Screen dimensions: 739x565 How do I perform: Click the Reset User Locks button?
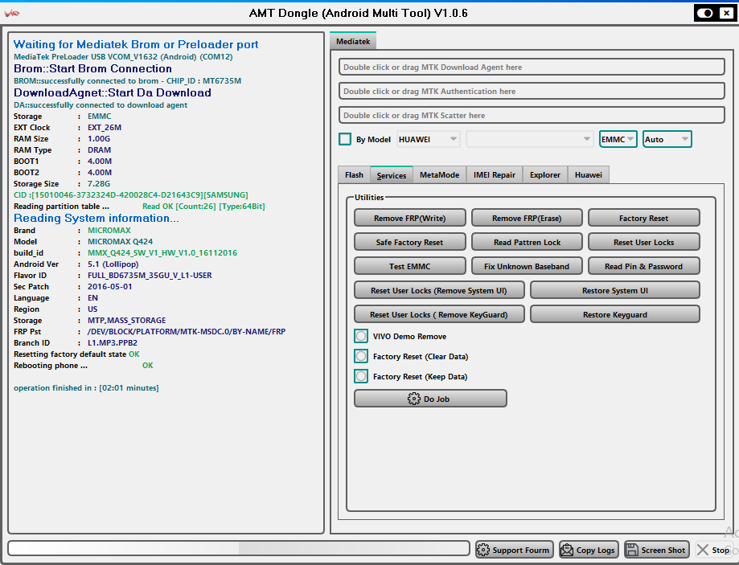pyautogui.click(x=644, y=242)
